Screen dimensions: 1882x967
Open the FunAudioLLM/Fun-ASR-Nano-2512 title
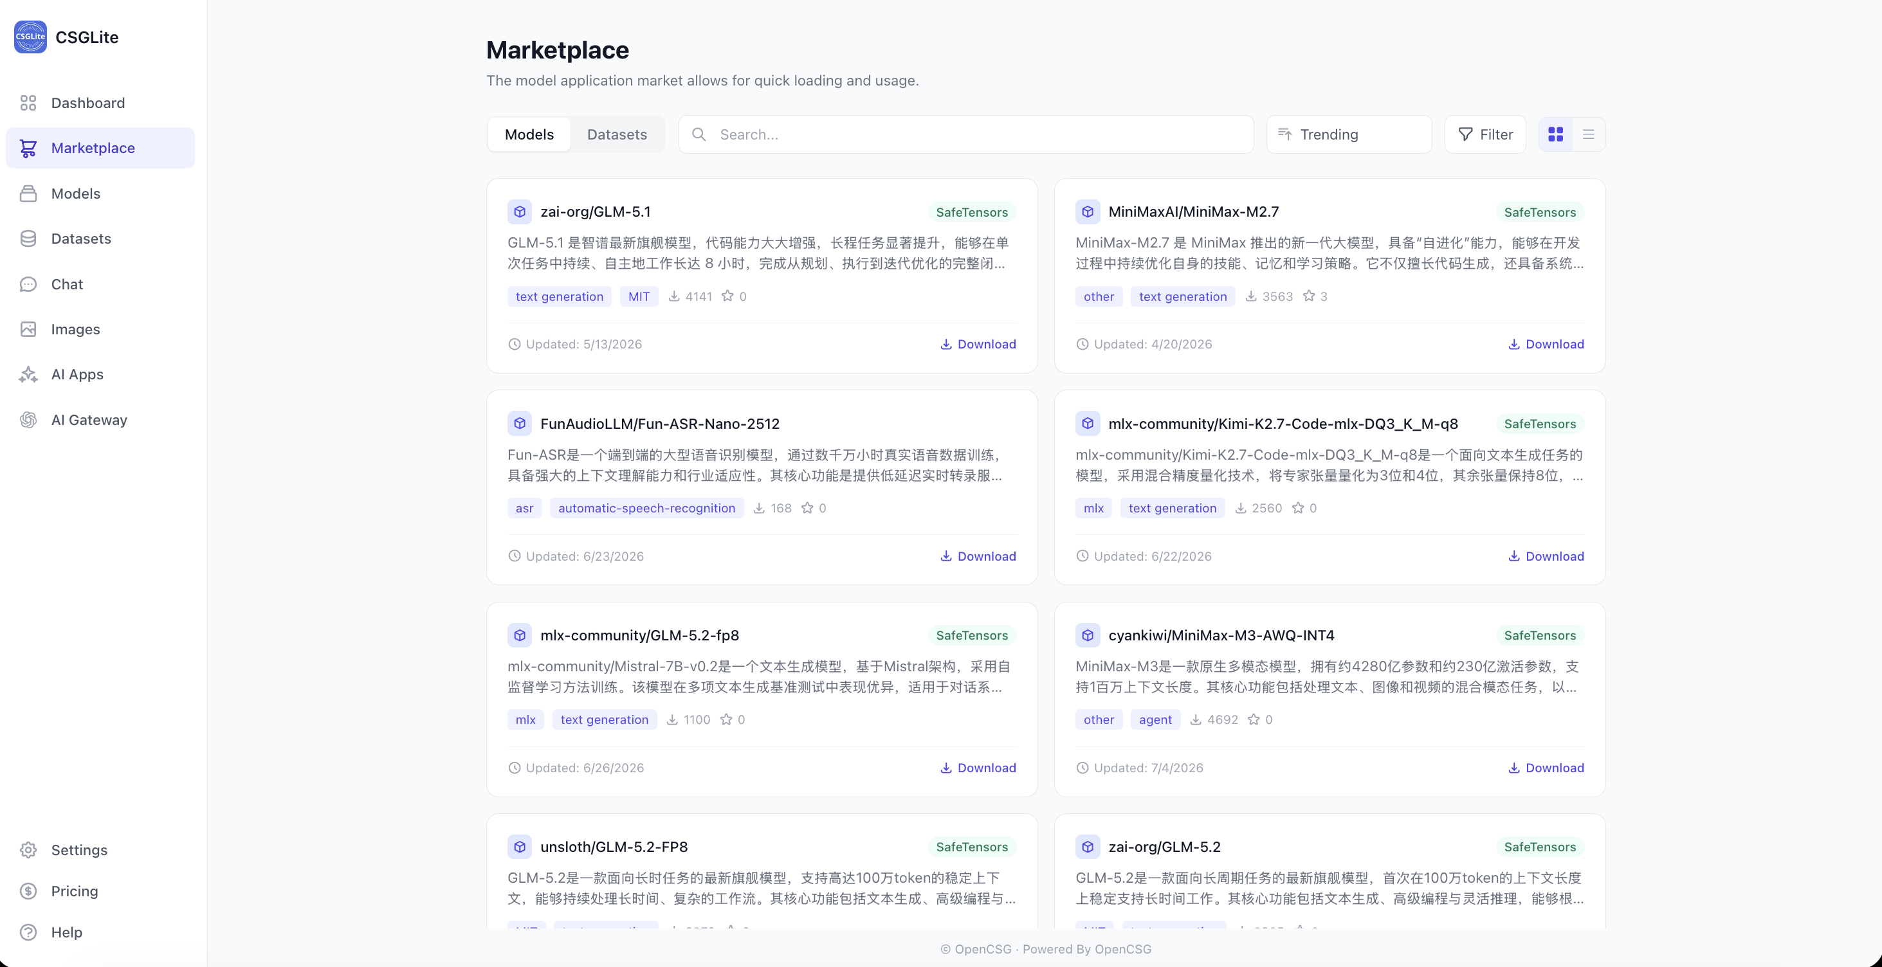click(660, 424)
